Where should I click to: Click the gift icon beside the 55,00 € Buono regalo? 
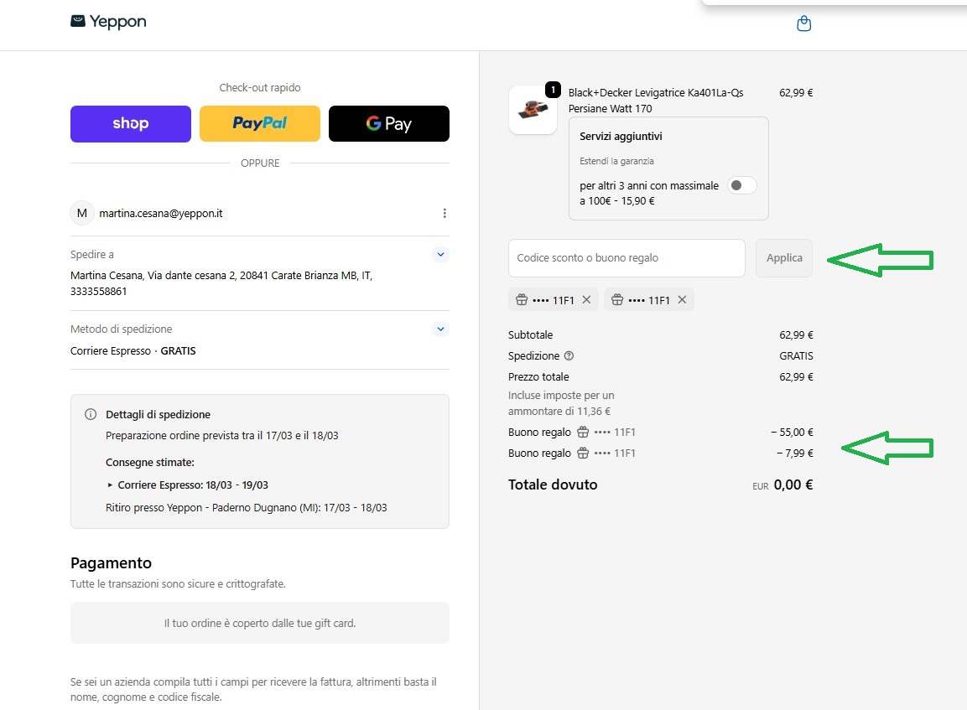(x=583, y=432)
